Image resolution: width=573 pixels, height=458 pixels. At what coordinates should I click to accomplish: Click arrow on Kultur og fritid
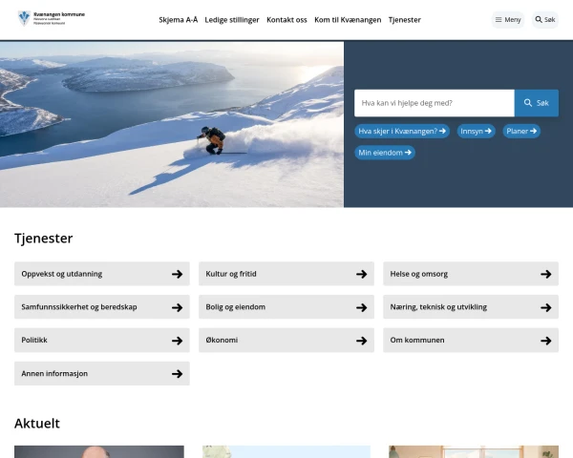[362, 274]
